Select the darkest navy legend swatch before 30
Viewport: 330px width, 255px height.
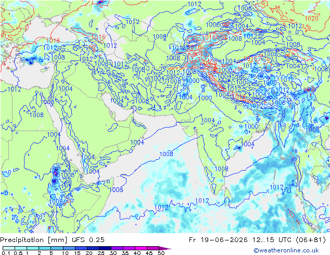[105, 248]
